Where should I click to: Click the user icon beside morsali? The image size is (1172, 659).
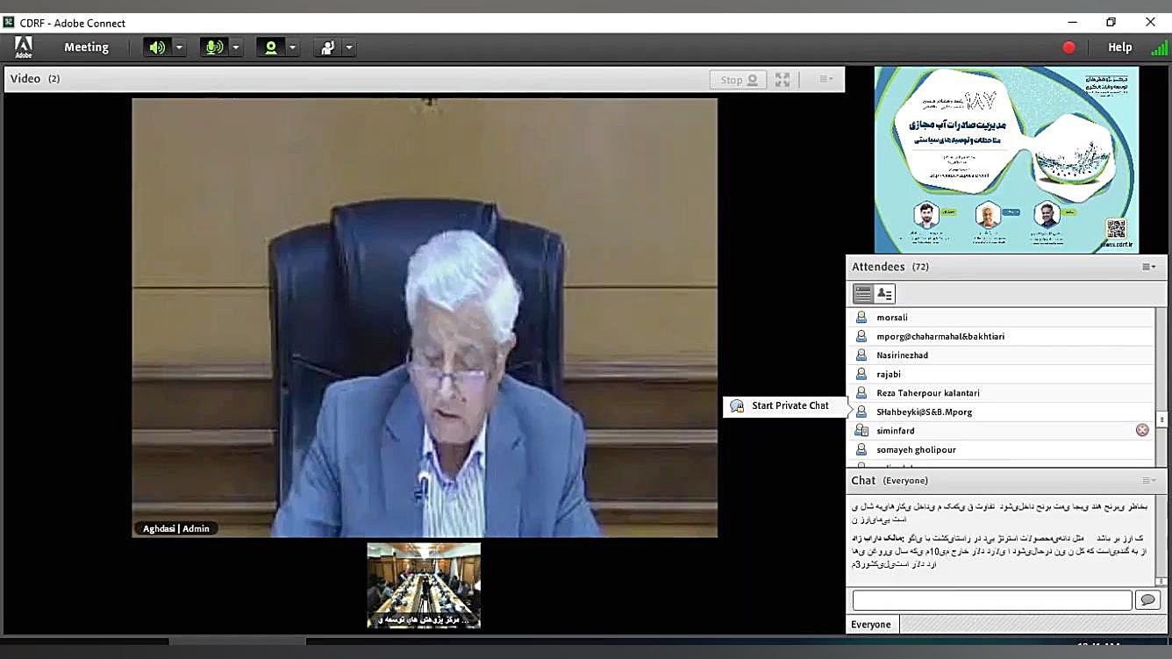861,318
